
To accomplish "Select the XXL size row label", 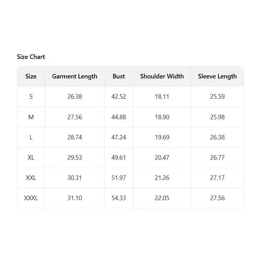I will pos(31,178).
